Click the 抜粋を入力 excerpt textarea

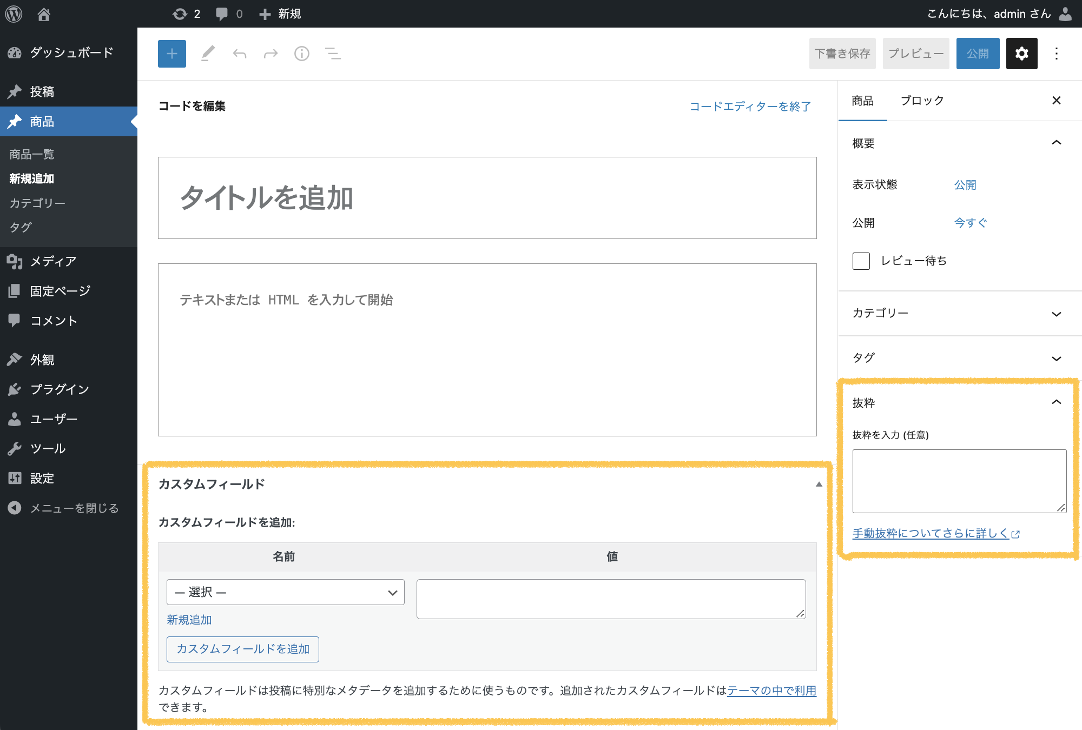pos(959,481)
